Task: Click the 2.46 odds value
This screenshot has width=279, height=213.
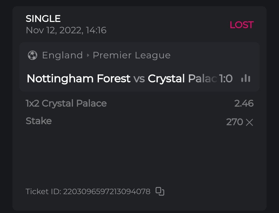Action: (244, 103)
